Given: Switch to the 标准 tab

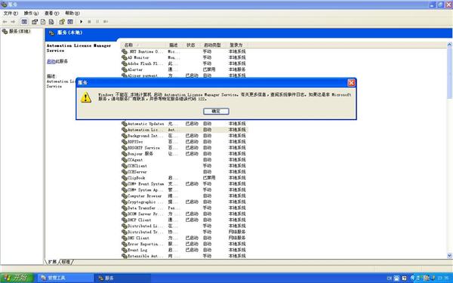Looking at the screenshot, I should pos(66,262).
